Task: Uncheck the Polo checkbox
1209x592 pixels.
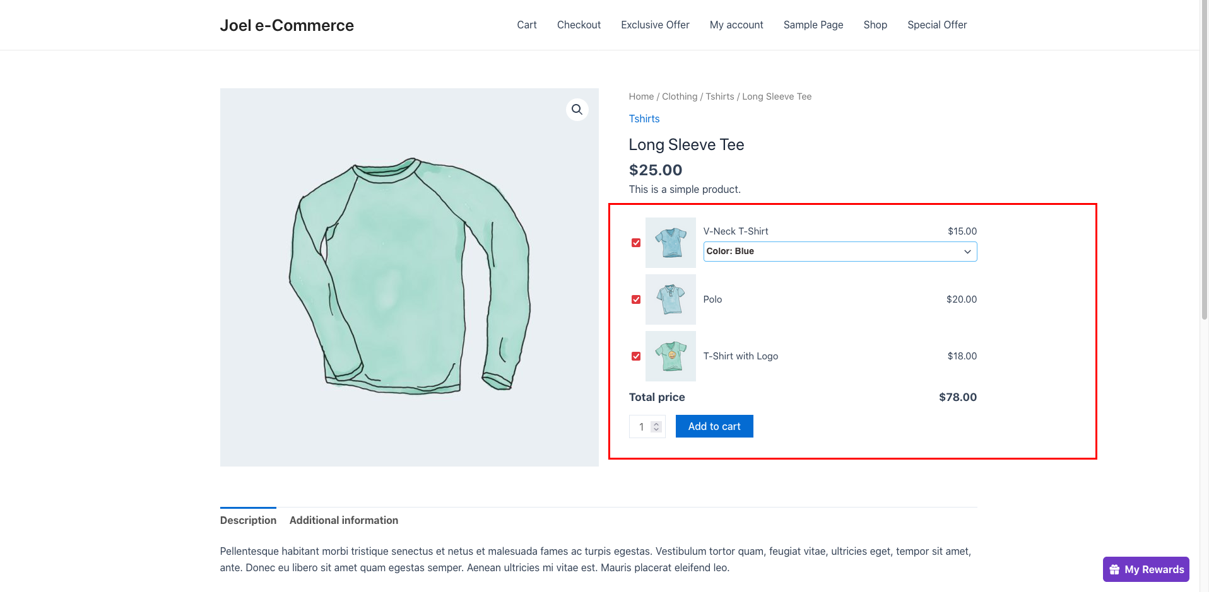Action: pos(636,299)
